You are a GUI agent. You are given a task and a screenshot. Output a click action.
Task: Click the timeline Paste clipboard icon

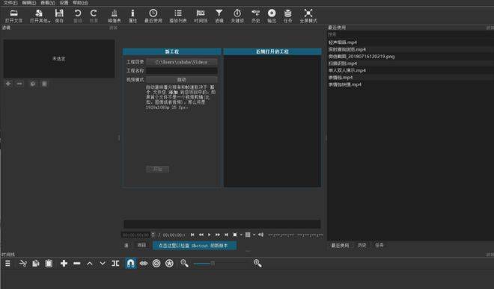pyautogui.click(x=49, y=263)
